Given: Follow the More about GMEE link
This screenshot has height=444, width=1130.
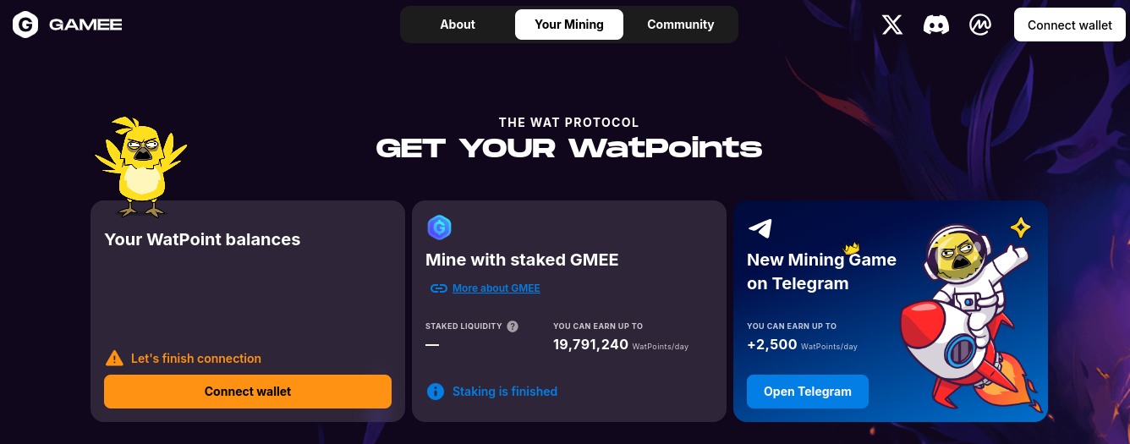Looking at the screenshot, I should [496, 288].
